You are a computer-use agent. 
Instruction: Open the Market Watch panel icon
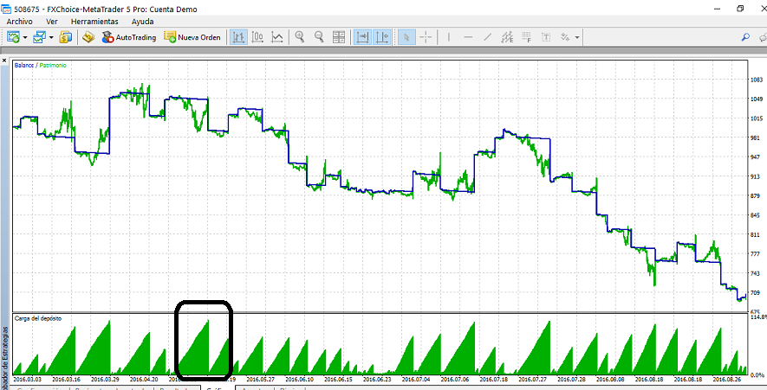[x=65, y=37]
